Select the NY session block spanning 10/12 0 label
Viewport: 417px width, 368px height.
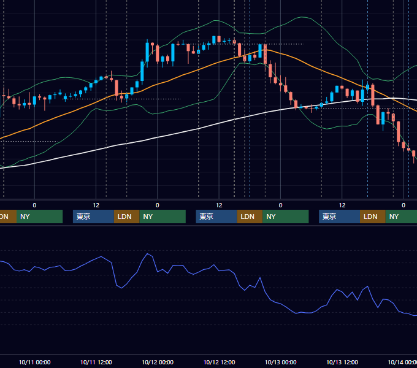point(163,217)
